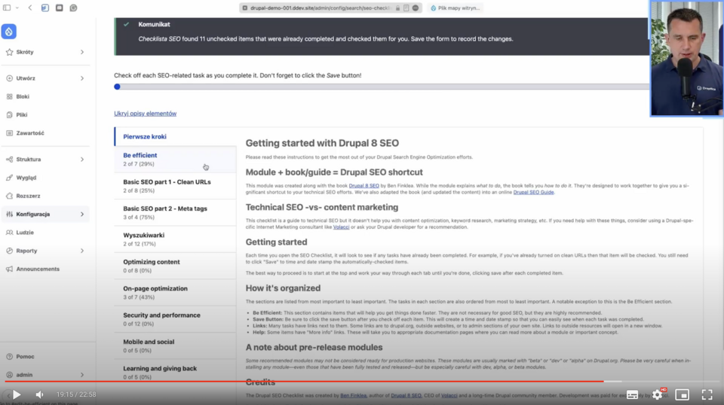Open the Learning and giving back tab
The height and width of the screenshot is (405, 724).
pos(176,373)
